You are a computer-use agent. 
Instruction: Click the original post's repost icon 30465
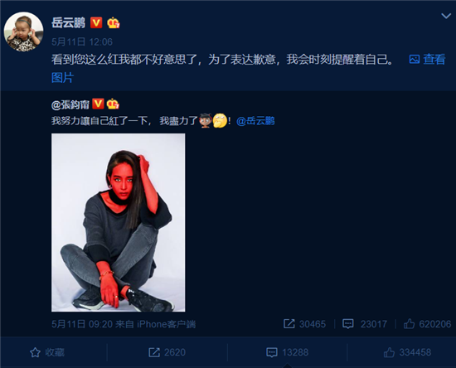click(x=304, y=324)
